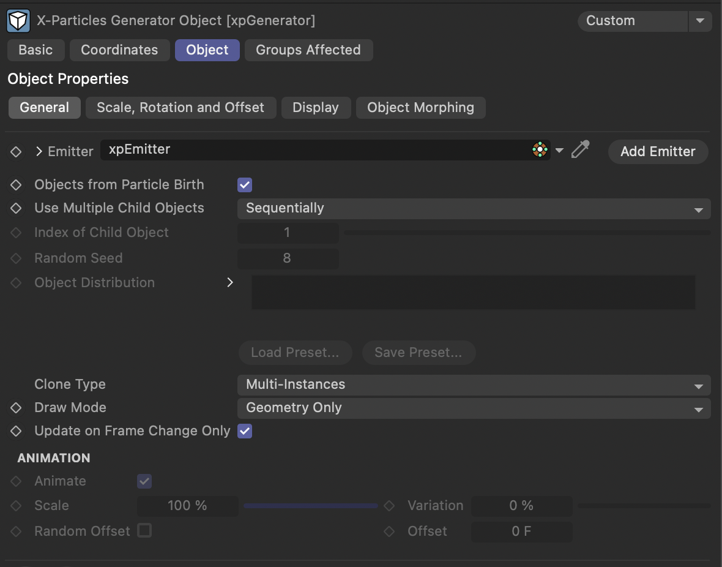722x567 pixels.
Task: Open the Groups Affected tab
Action: (x=308, y=50)
